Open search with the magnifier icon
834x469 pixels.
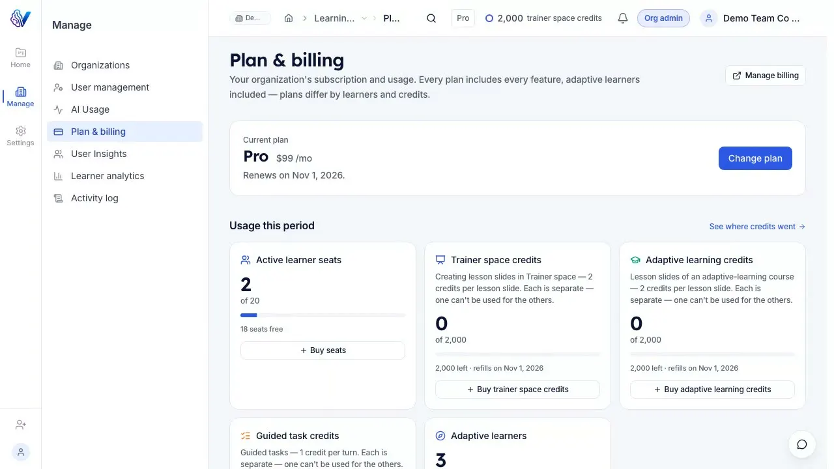(x=431, y=18)
